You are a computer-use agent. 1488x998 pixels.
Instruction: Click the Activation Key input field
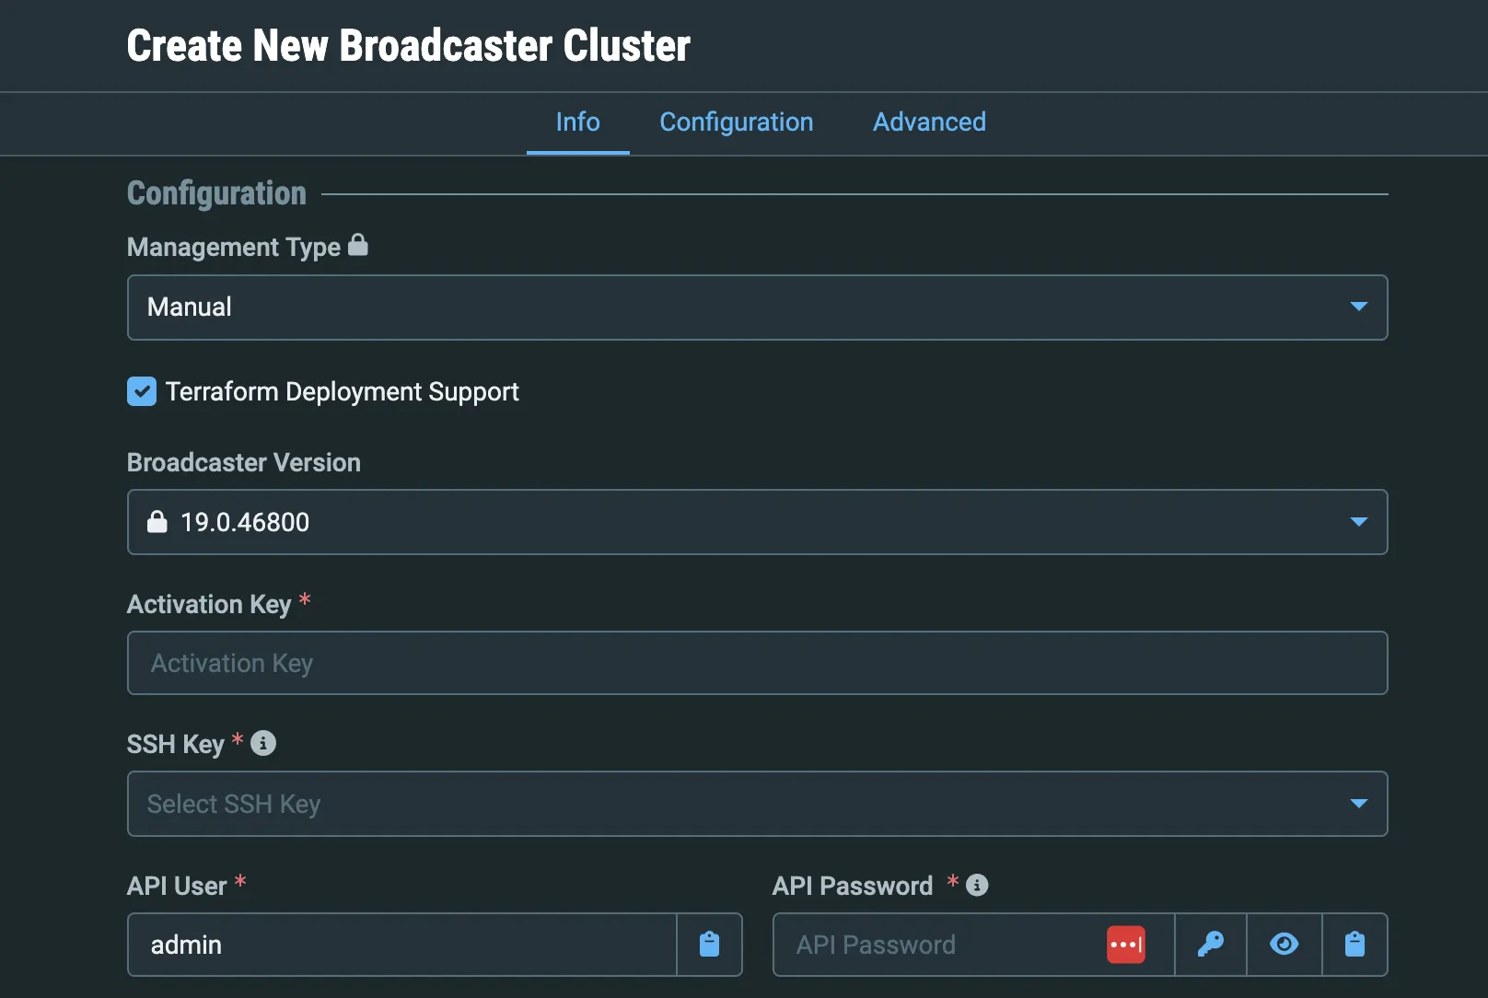coord(757,663)
